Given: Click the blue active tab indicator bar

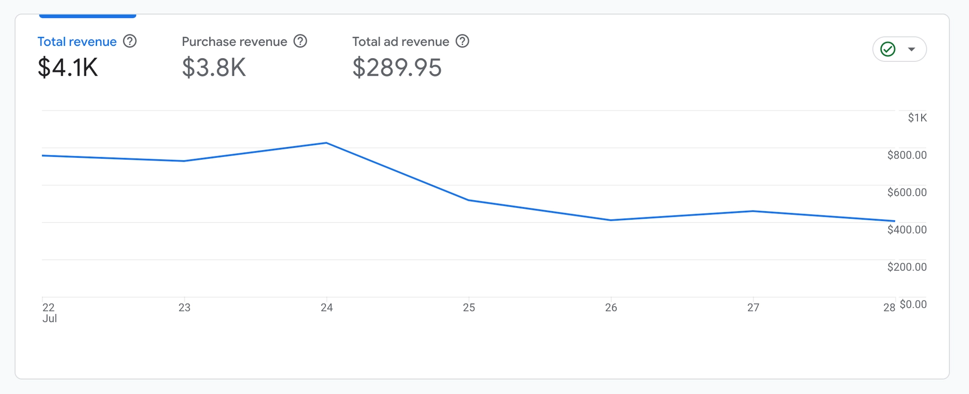Looking at the screenshot, I should click(88, 16).
